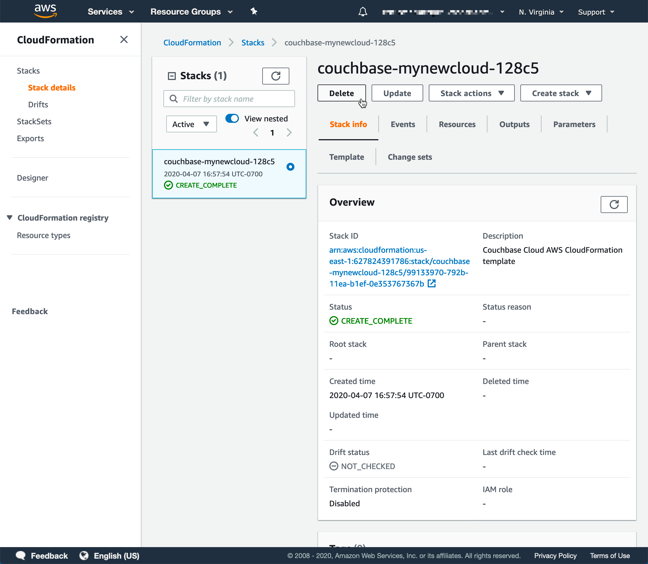Screen dimensions: 648x564
Task: Delete the current stack
Action: [341, 93]
